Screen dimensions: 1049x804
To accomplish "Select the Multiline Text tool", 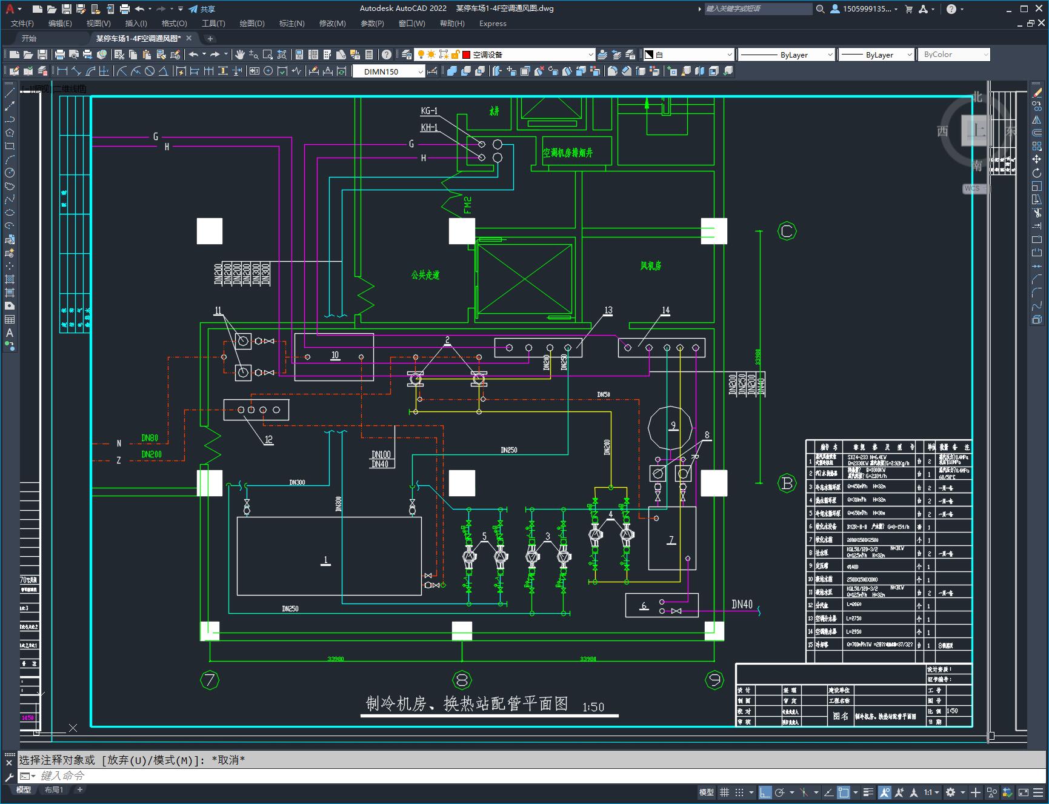I will [x=10, y=333].
